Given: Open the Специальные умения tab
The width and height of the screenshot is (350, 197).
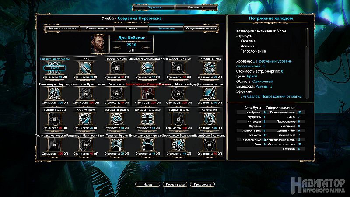Looking at the screenshot, I should click(201, 28).
